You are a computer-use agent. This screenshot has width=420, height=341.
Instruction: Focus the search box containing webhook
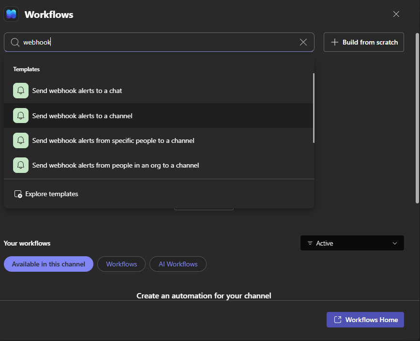(159, 42)
